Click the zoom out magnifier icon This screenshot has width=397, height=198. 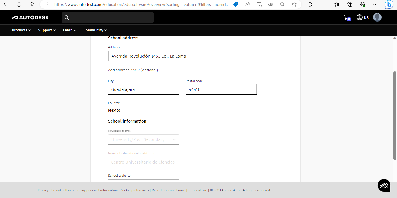(282, 4)
